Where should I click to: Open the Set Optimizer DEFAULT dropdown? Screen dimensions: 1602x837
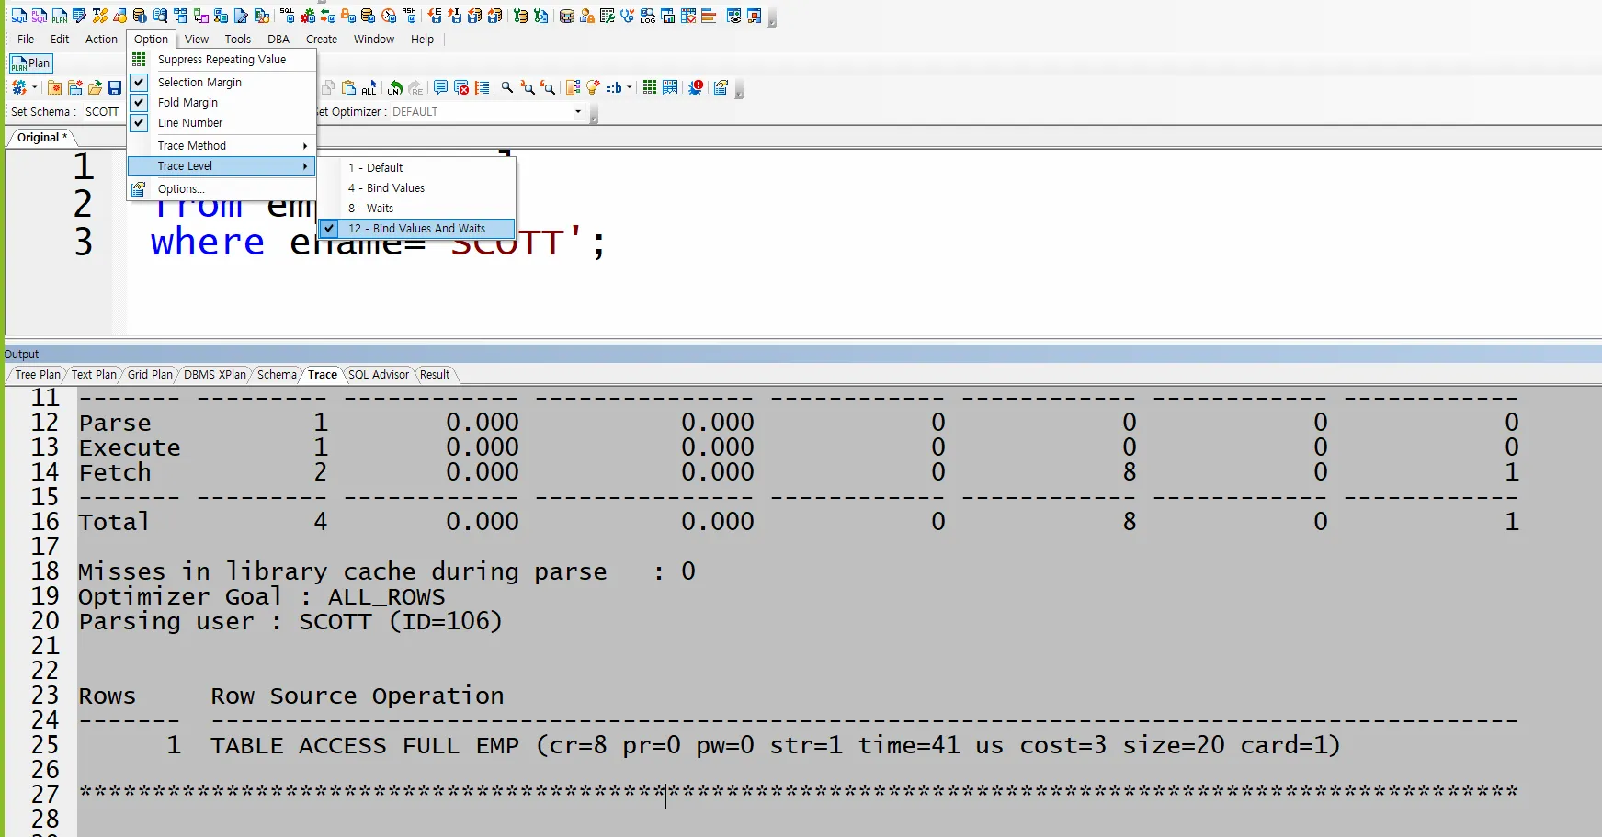(578, 112)
